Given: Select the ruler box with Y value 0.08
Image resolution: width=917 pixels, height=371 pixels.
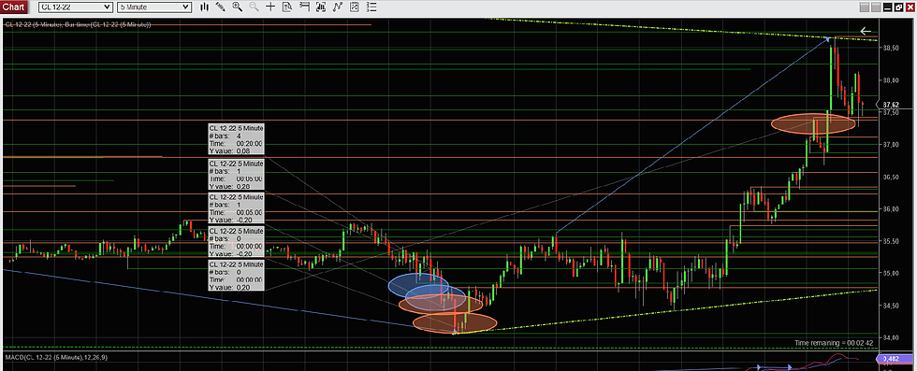Looking at the screenshot, I should [236, 139].
